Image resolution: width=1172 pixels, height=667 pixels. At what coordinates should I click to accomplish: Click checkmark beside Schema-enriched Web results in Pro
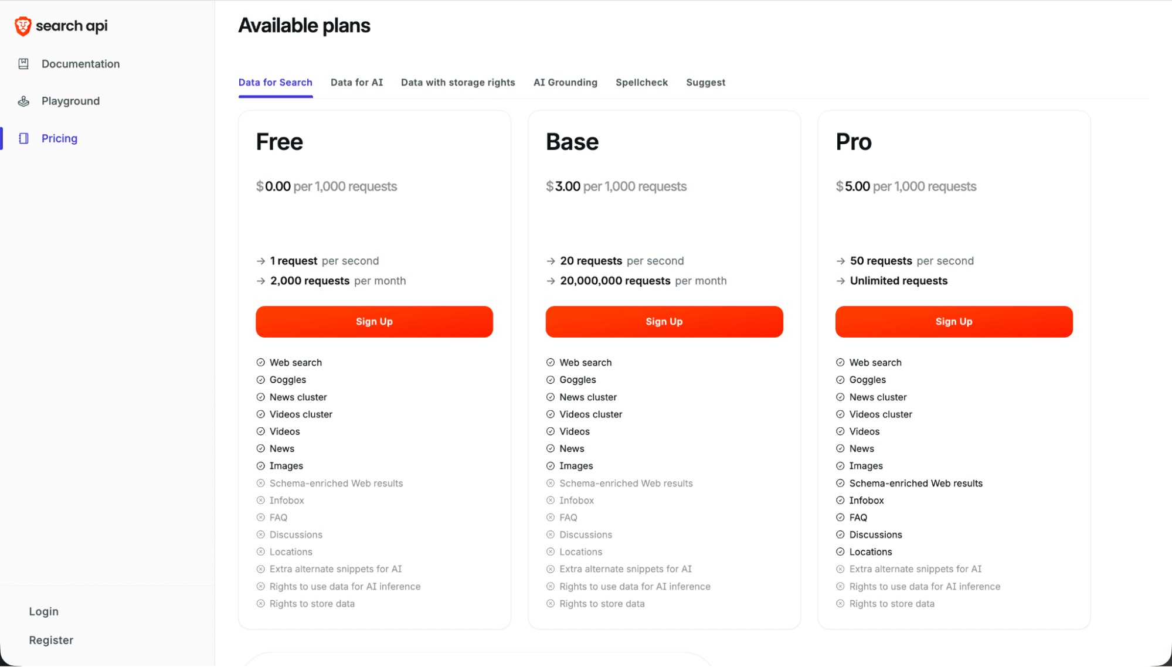pyautogui.click(x=841, y=483)
